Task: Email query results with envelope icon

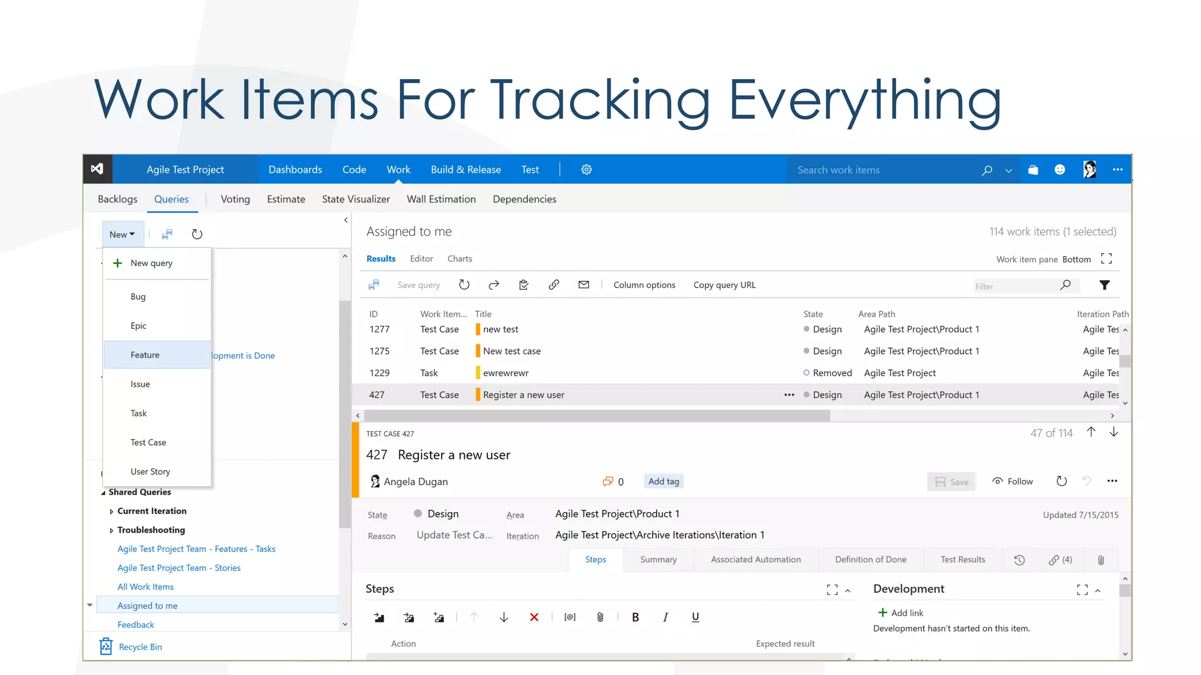Action: (583, 285)
